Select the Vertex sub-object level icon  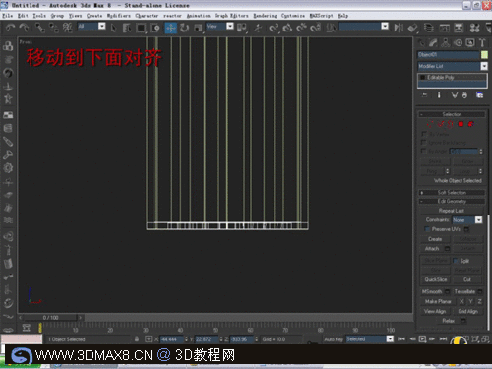[430, 124]
